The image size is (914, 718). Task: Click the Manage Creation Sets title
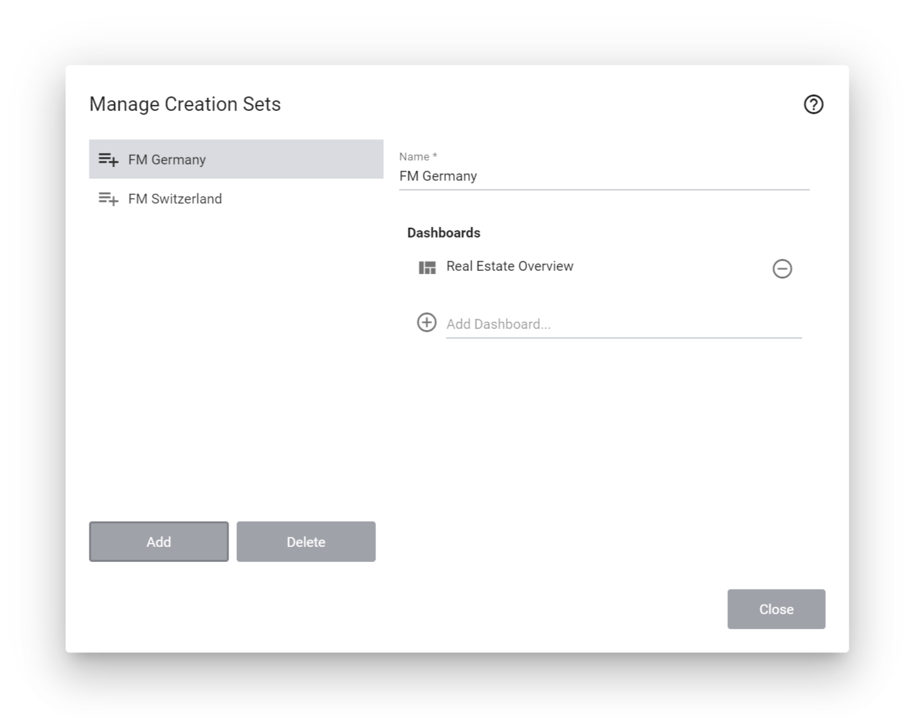(185, 104)
